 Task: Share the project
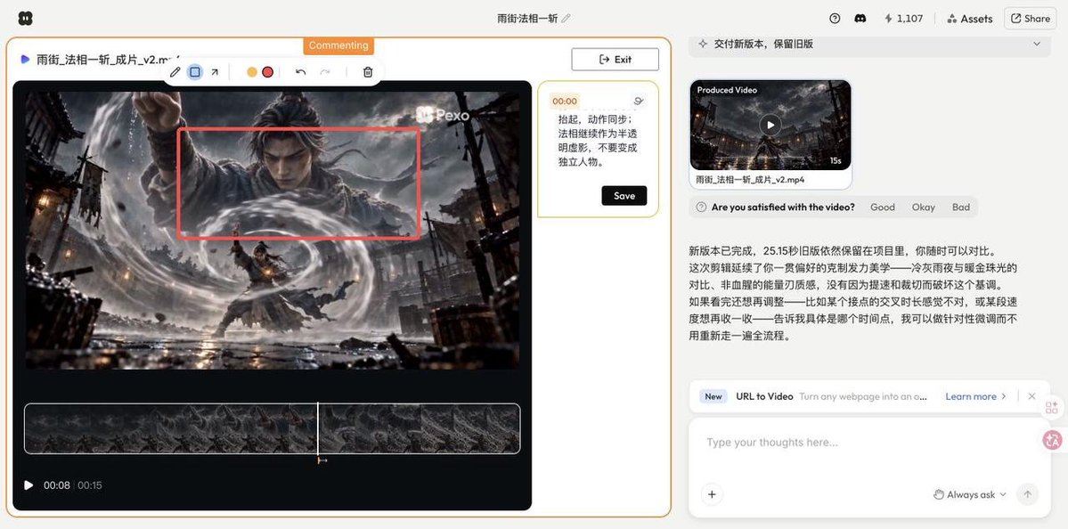tap(1030, 19)
